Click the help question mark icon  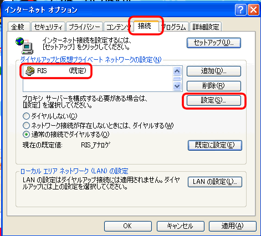pos(240,10)
